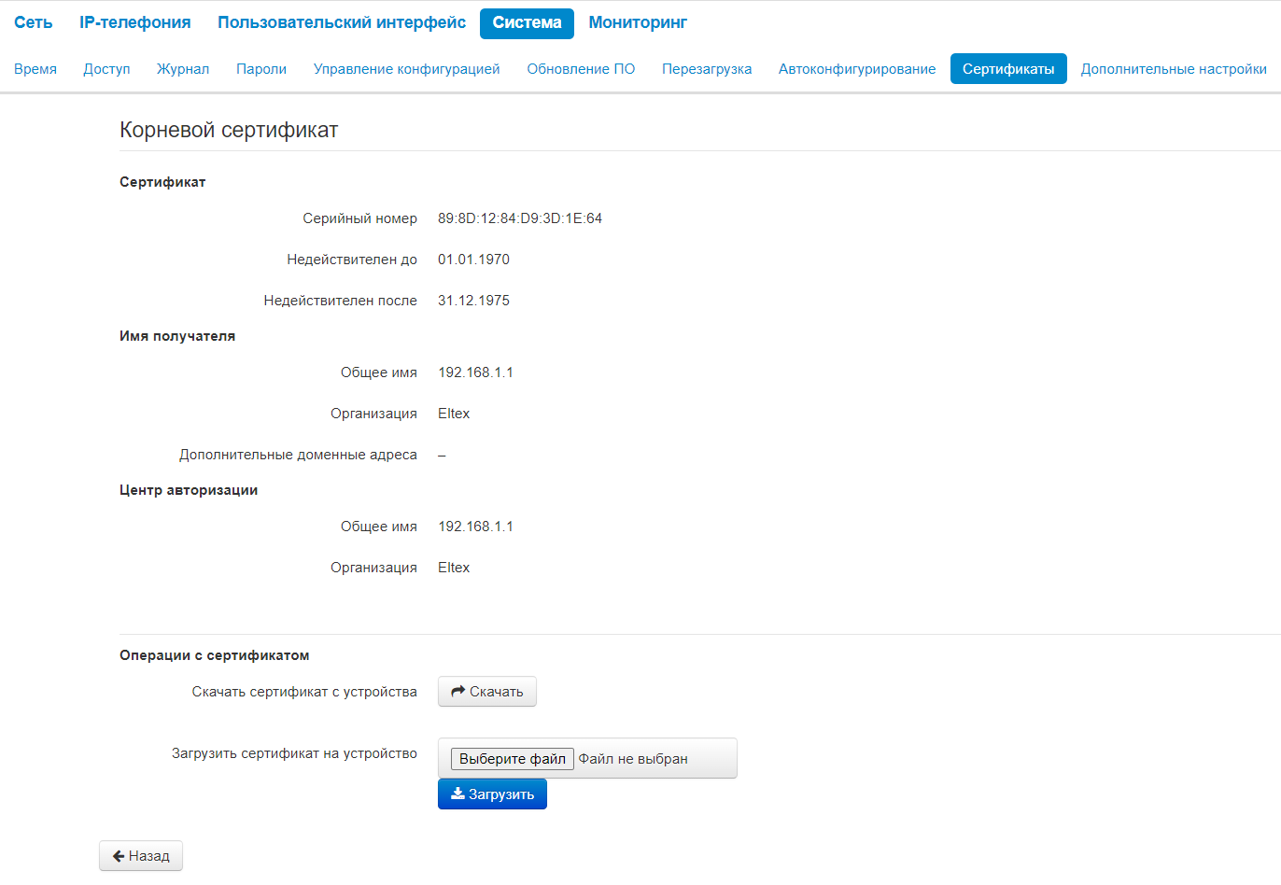This screenshot has height=885, width=1281.
Task: Click the file upload field area
Action: coord(587,758)
